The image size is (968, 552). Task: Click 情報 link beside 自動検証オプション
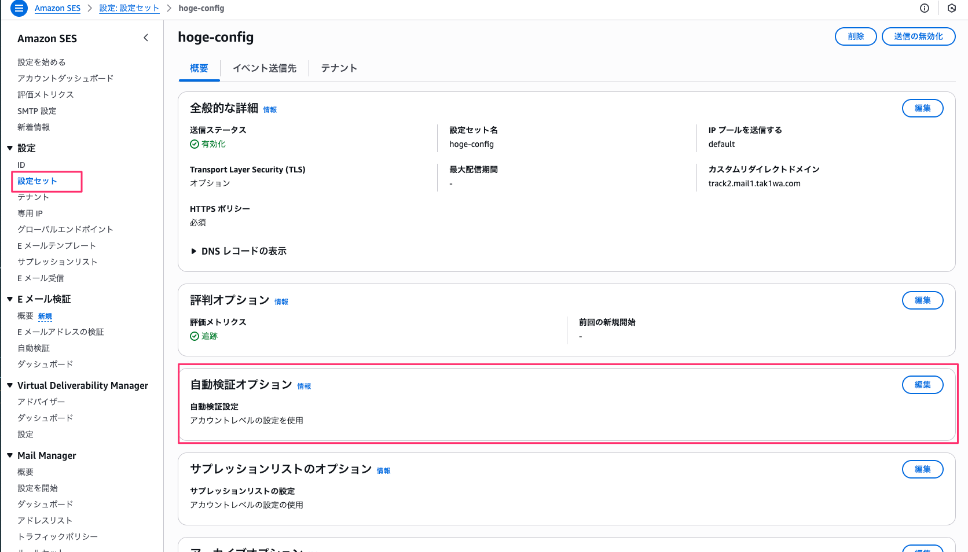[x=304, y=387]
